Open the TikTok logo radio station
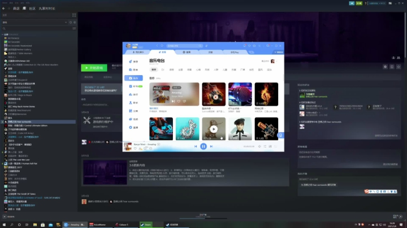Viewport: 407px width, 228px height. [x=188, y=129]
